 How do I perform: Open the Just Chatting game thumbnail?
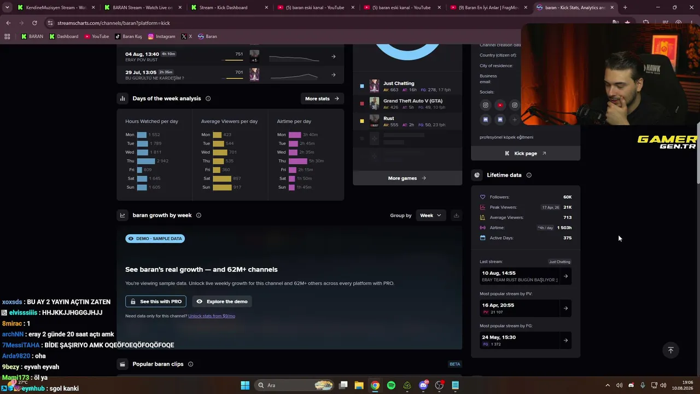(374, 86)
